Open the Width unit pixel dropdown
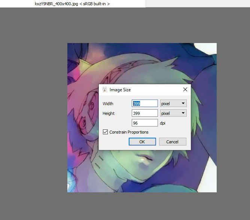Image resolution: width=250 pixels, height=220 pixels. (x=173, y=104)
